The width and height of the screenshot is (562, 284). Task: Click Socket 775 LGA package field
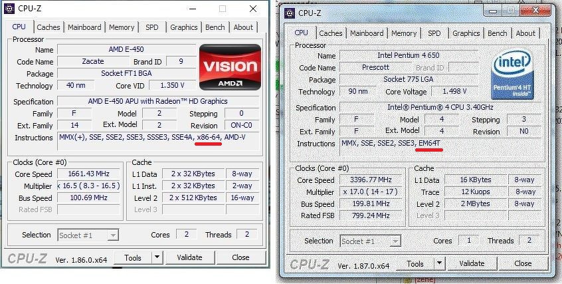pos(409,79)
